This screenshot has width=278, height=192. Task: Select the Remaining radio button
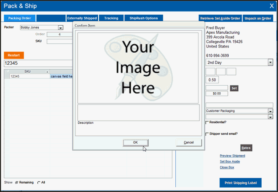coord(17,182)
